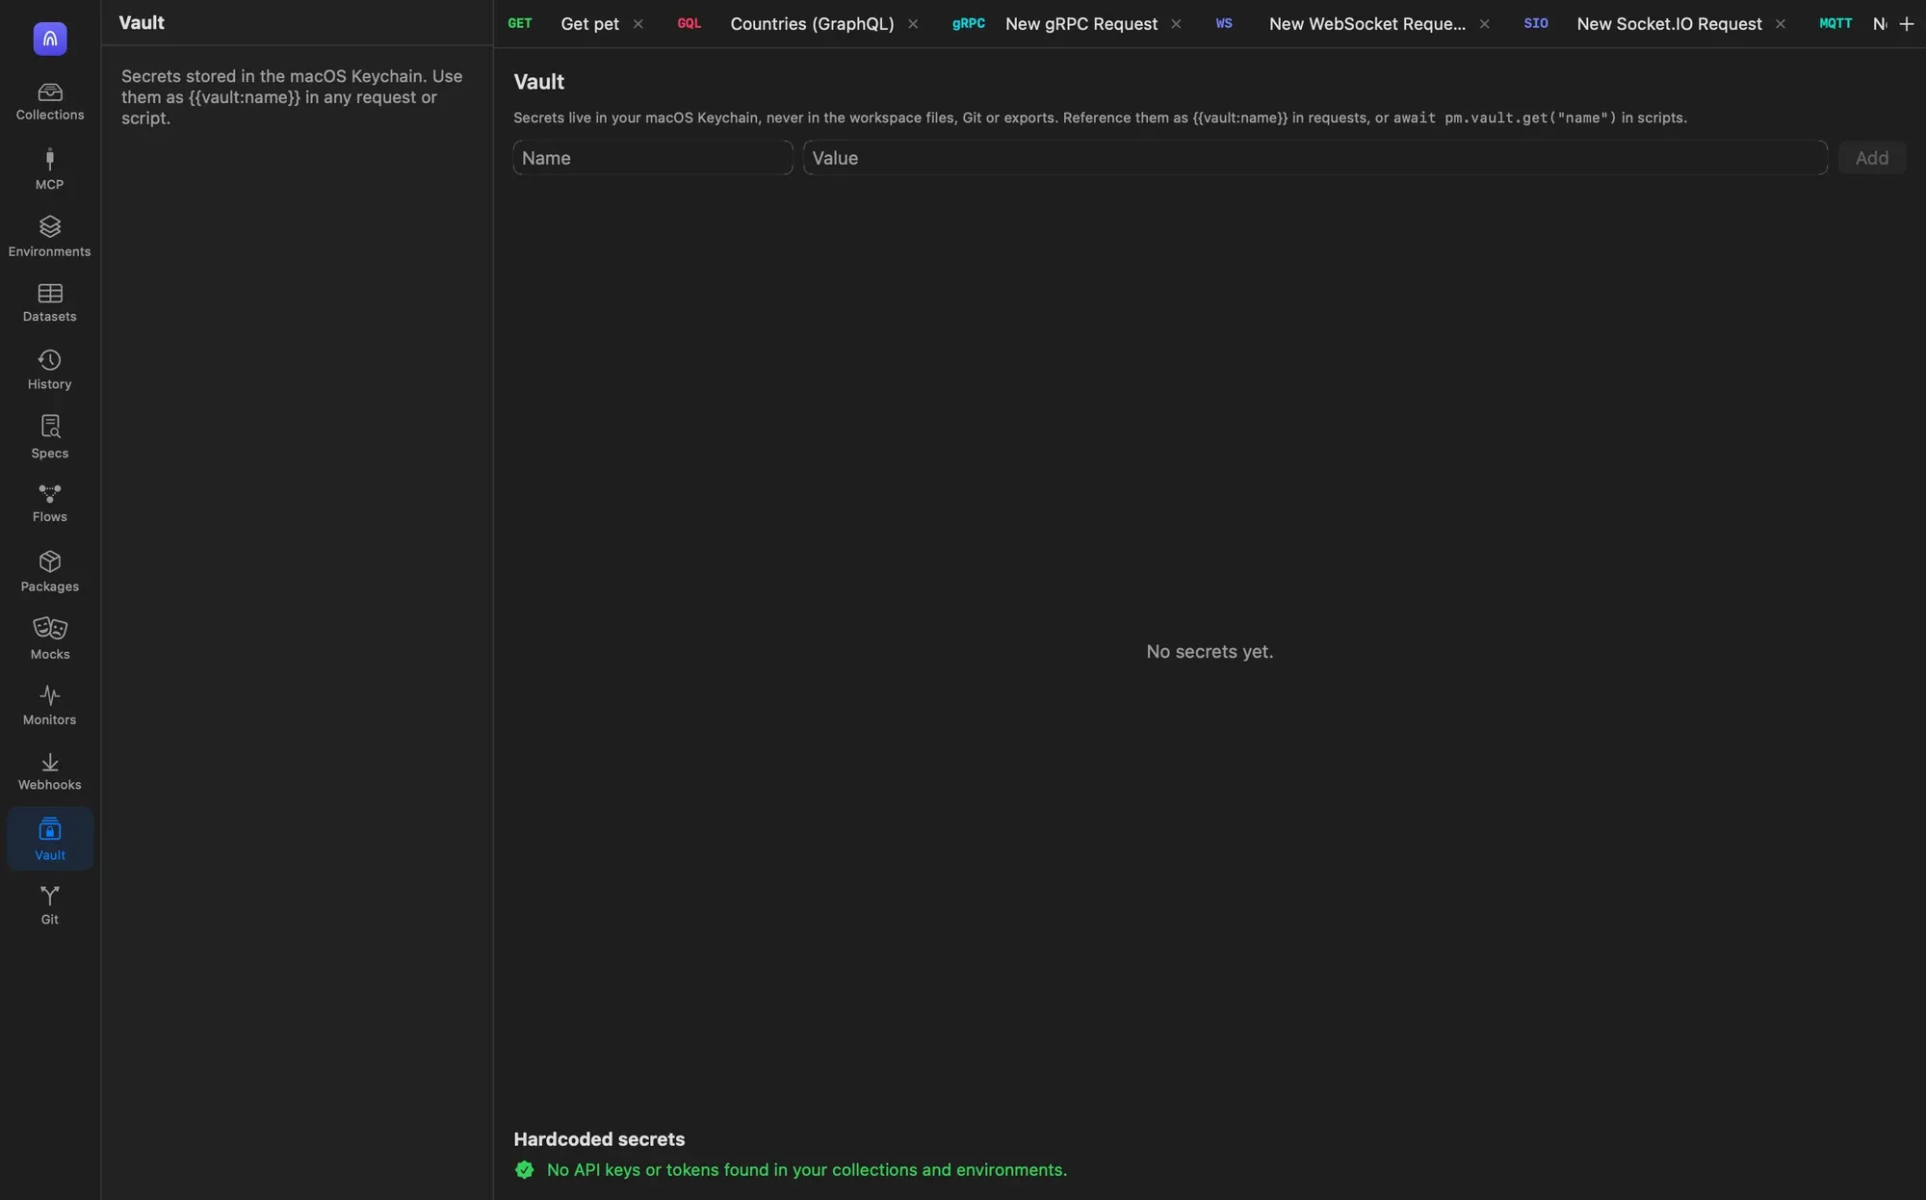Show request History
The height and width of the screenshot is (1200, 1926).
click(50, 371)
